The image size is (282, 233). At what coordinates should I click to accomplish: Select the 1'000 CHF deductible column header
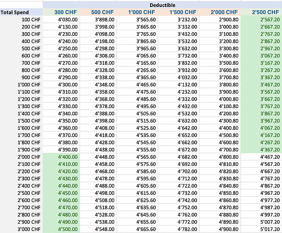point(137,12)
